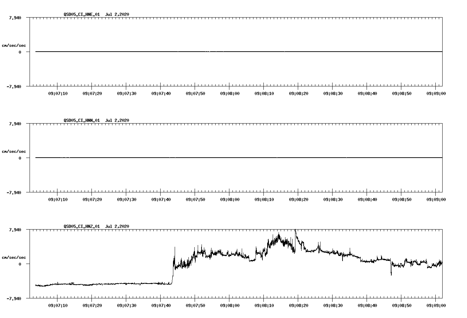Click 09:08:00 time label under HNZ plot
Image resolution: width=467 pixels, height=318 pixels.
[230, 305]
